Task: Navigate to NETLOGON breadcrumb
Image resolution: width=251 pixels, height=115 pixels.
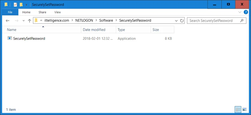Action: click(x=84, y=20)
